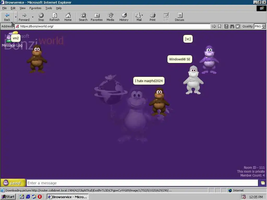
Task: Click the purple Bonzi character
Action: pyautogui.click(x=209, y=60)
